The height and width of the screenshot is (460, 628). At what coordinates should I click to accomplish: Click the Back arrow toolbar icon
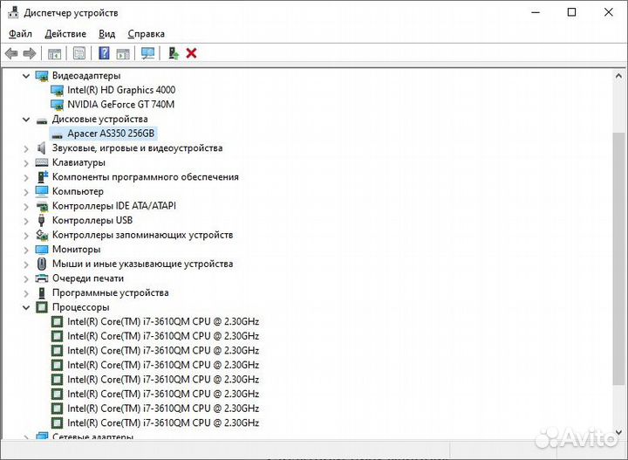[11, 53]
